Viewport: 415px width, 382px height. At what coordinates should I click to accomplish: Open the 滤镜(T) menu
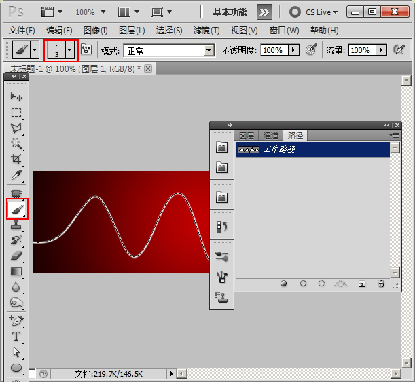tap(206, 31)
